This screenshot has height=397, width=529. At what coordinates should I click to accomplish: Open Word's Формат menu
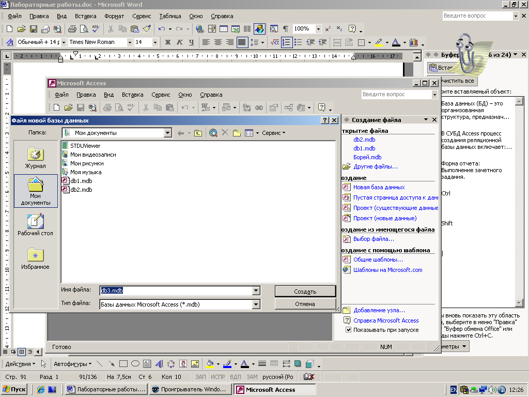[114, 16]
